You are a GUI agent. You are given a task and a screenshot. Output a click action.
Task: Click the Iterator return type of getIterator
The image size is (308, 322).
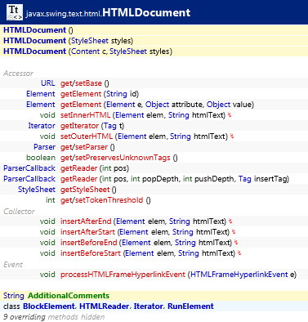42,126
